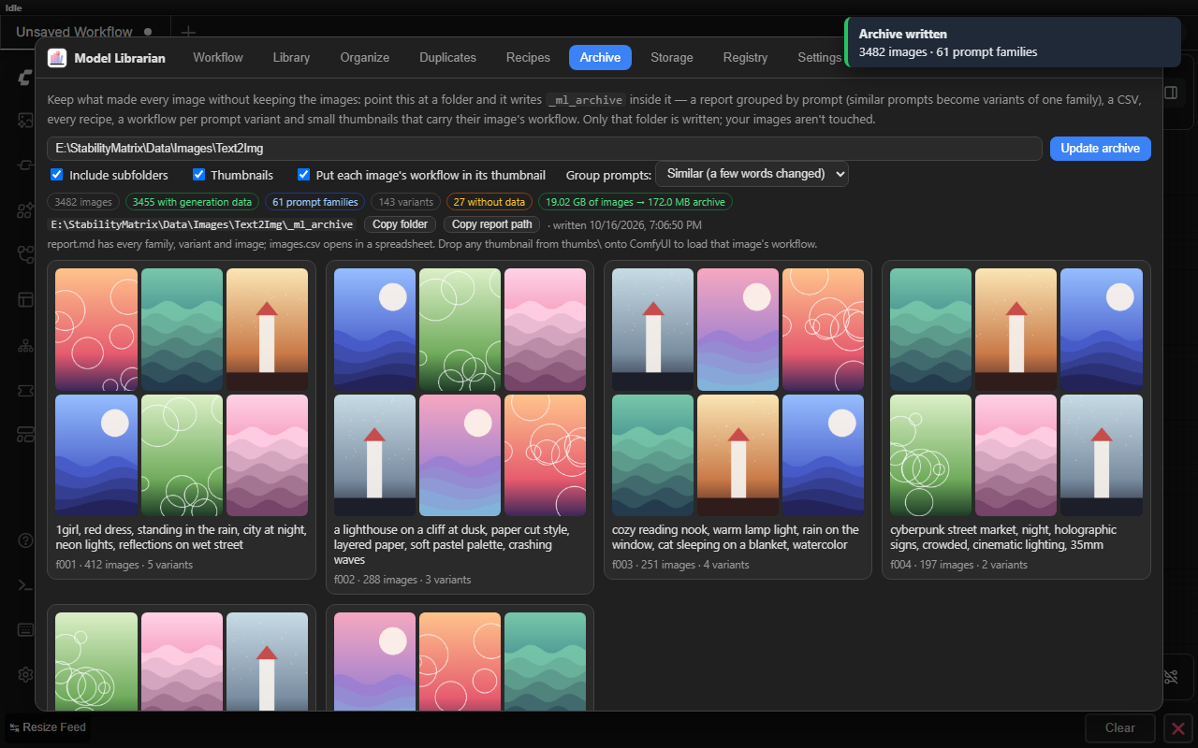The width and height of the screenshot is (1198, 748).
Task: Click the 'f002 · 288 images · 3 variants' line
Action: coord(402,580)
